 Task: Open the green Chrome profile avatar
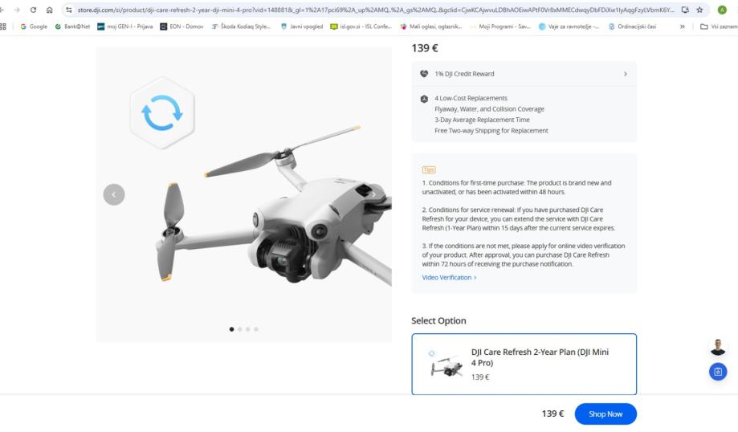coord(722,9)
